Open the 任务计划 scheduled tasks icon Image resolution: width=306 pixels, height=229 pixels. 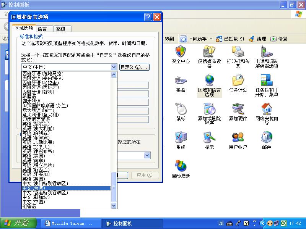(x=238, y=81)
